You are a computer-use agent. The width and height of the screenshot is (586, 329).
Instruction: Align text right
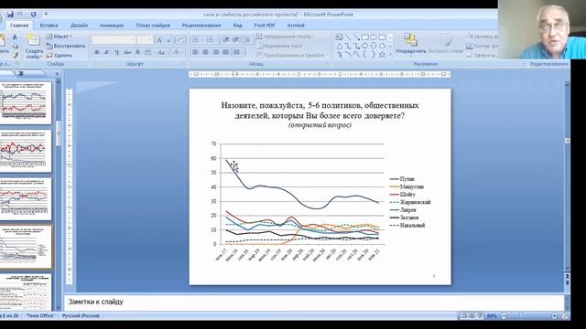(x=216, y=52)
